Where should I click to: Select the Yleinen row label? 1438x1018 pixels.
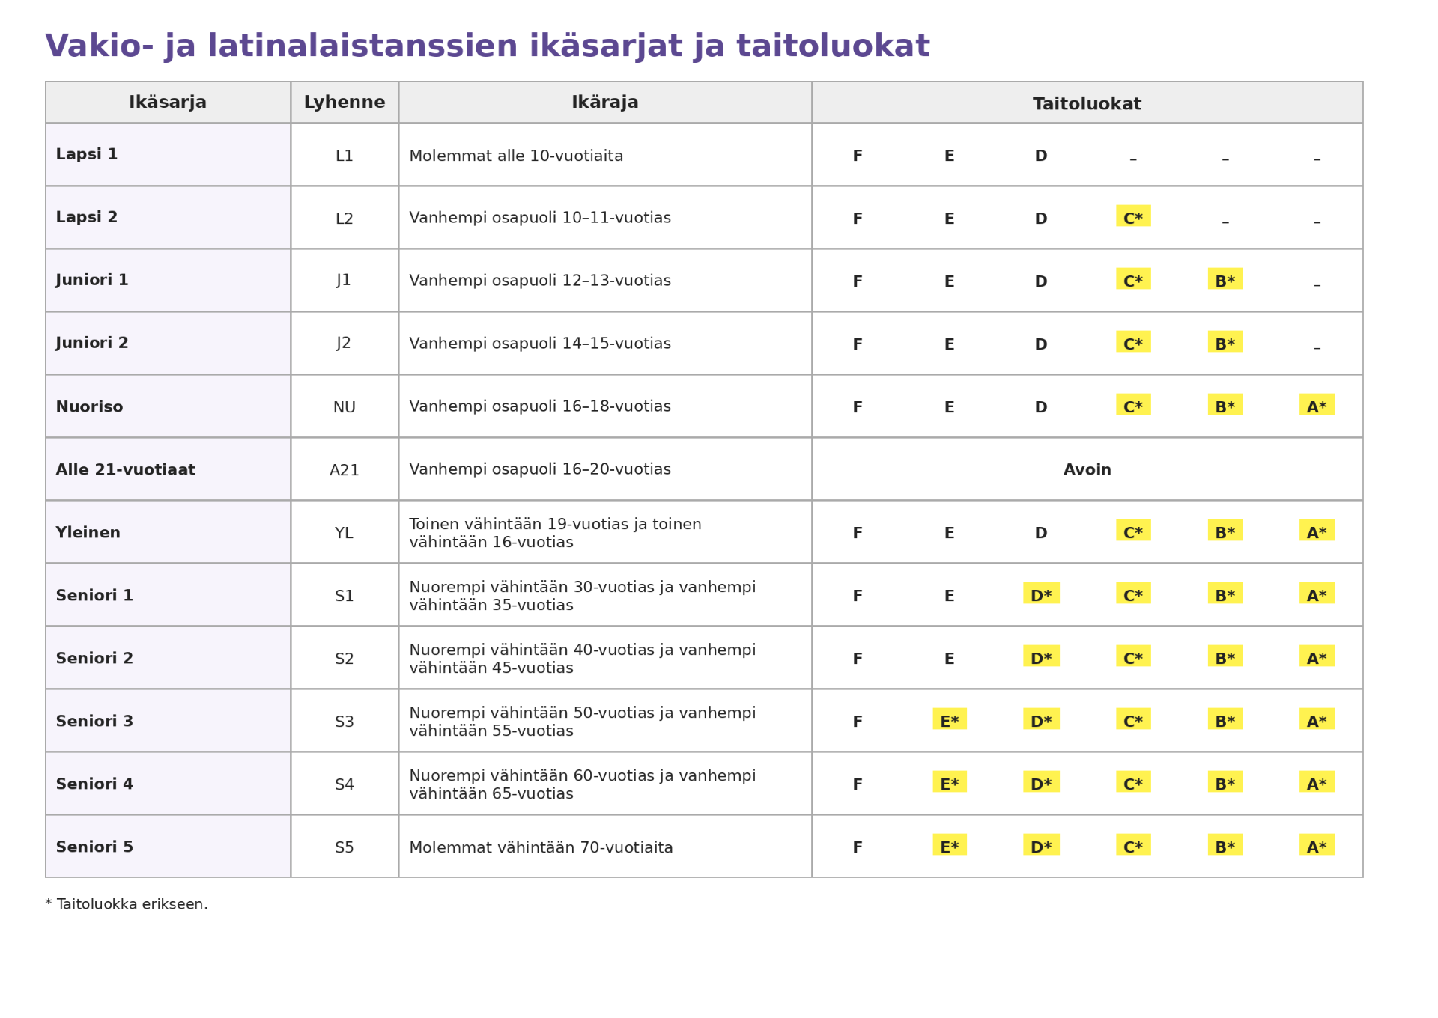pyautogui.click(x=88, y=533)
